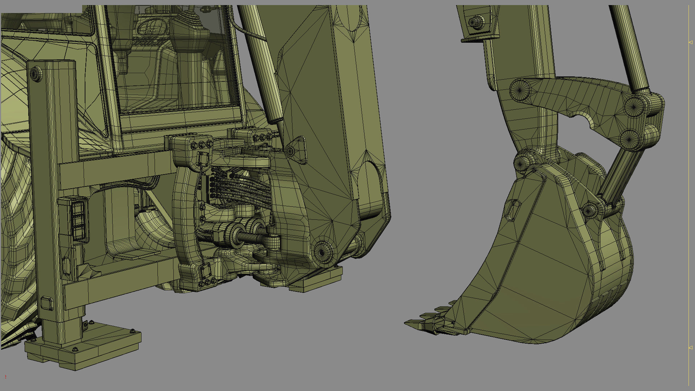Click the bolt at top of stabilizer leg

(36, 74)
